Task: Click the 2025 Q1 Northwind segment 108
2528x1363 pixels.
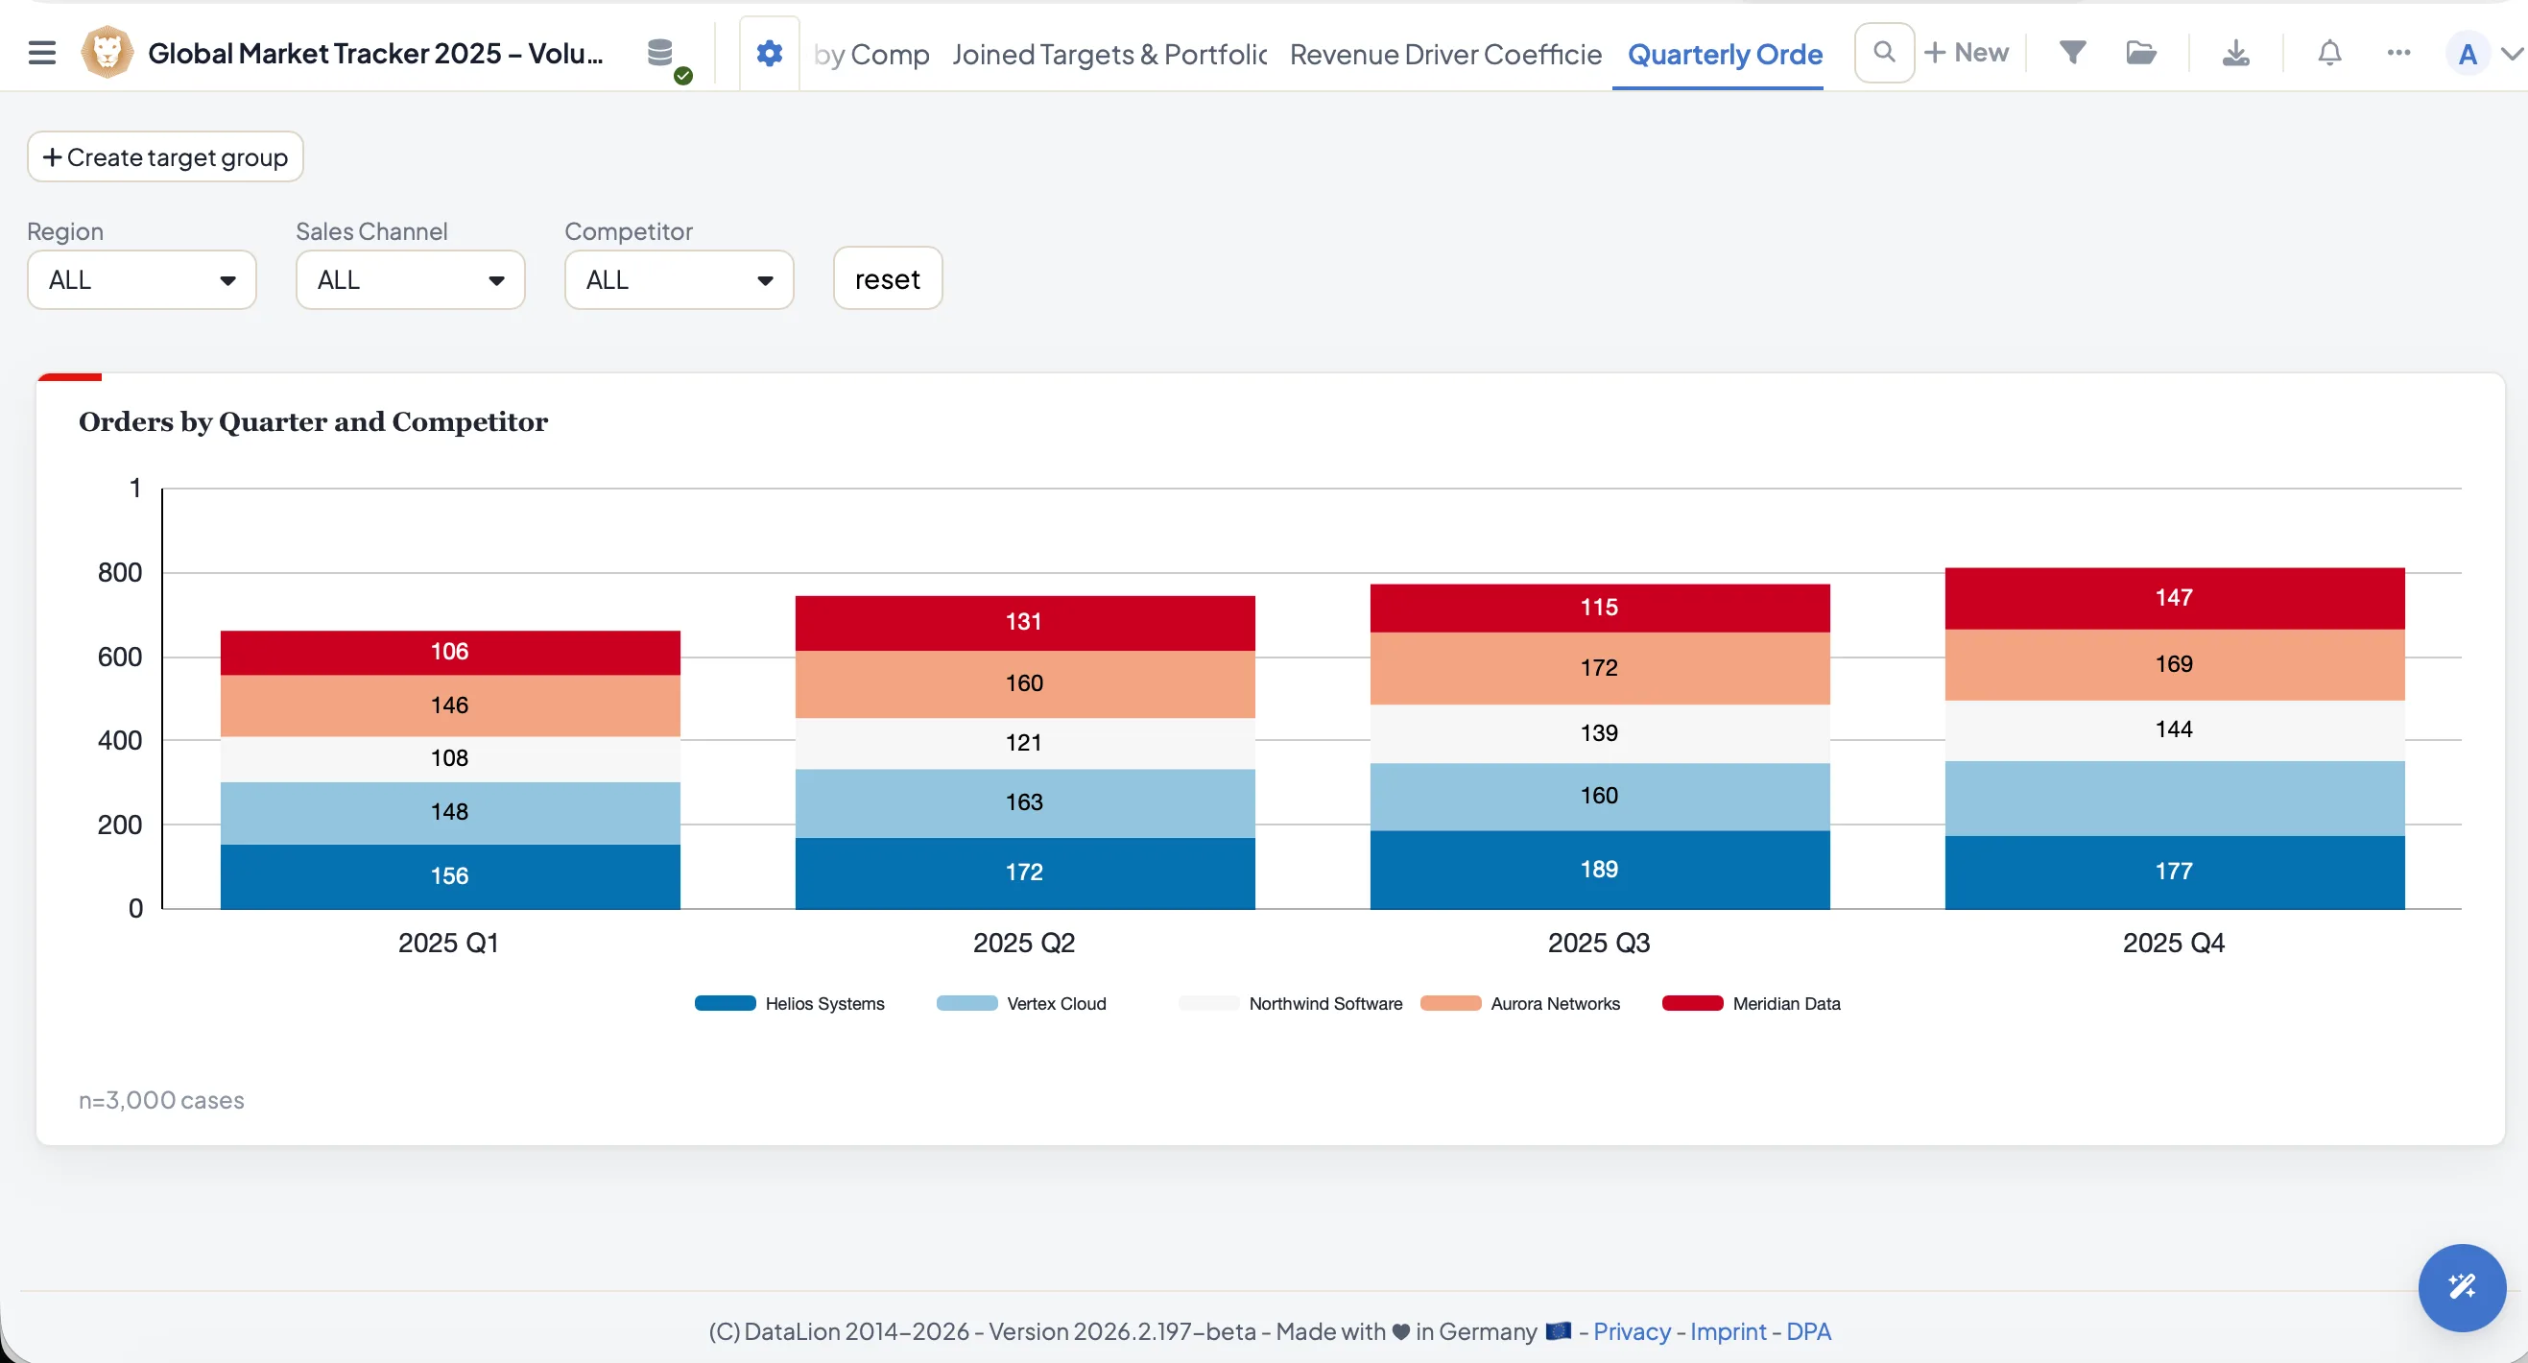Action: pyautogui.click(x=449, y=758)
